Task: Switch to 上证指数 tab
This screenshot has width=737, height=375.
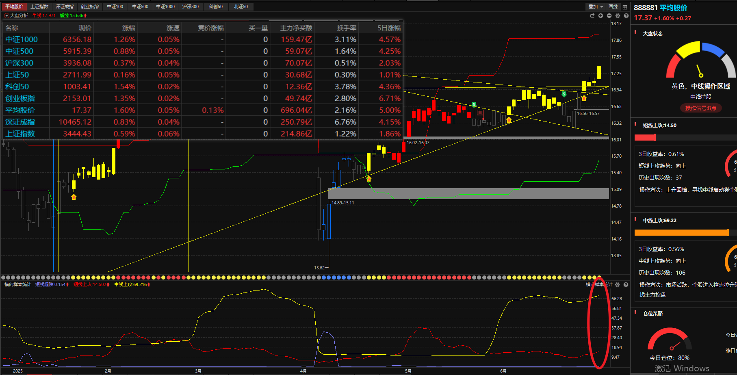Action: click(39, 7)
